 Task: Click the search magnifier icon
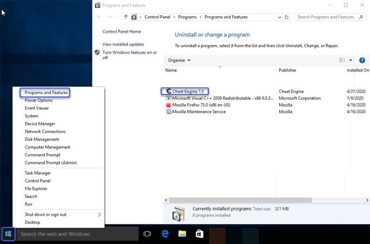361,17
